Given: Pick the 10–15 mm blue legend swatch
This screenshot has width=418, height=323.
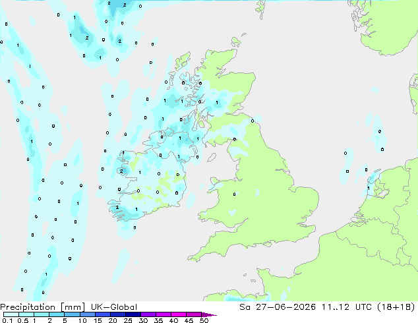Looking at the screenshot, I should pos(87,314).
